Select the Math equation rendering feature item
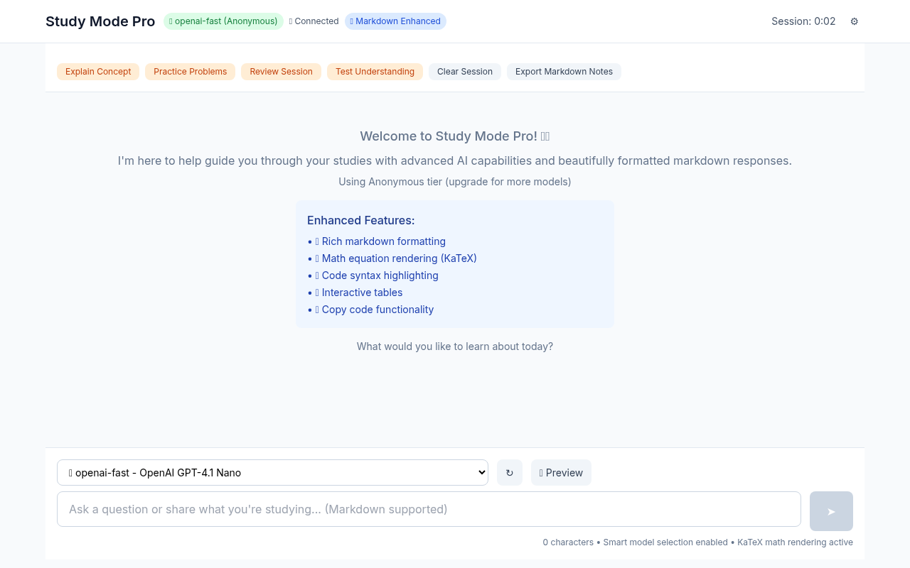Image resolution: width=910 pixels, height=568 pixels. click(x=399, y=258)
